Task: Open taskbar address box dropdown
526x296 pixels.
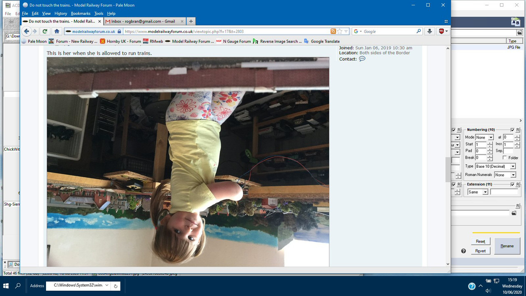Action: point(107,285)
